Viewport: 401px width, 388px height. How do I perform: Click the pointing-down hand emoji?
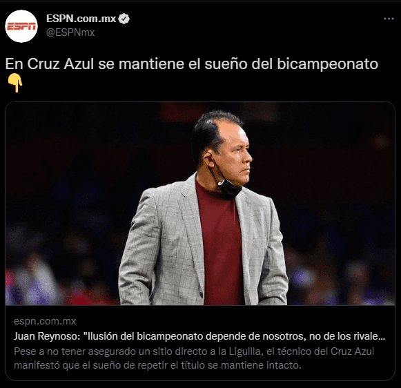point(14,83)
